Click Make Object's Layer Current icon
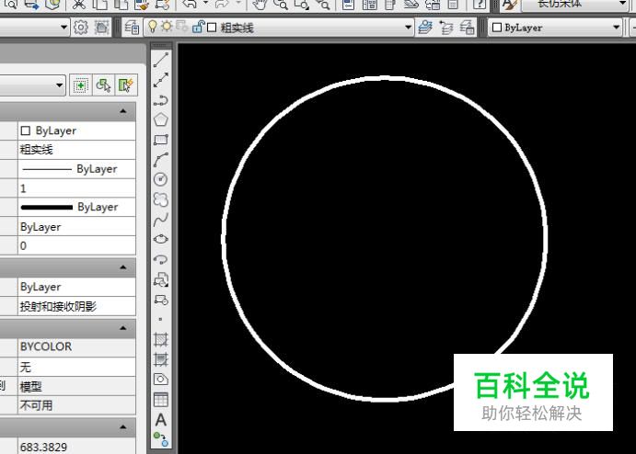Screen dimensions: 636x454 point(425,28)
